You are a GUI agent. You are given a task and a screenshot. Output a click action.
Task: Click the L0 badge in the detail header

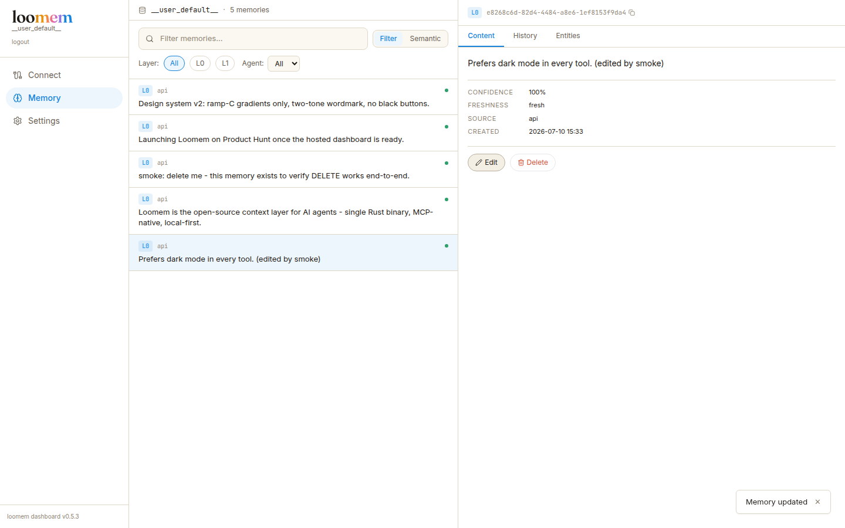point(475,12)
